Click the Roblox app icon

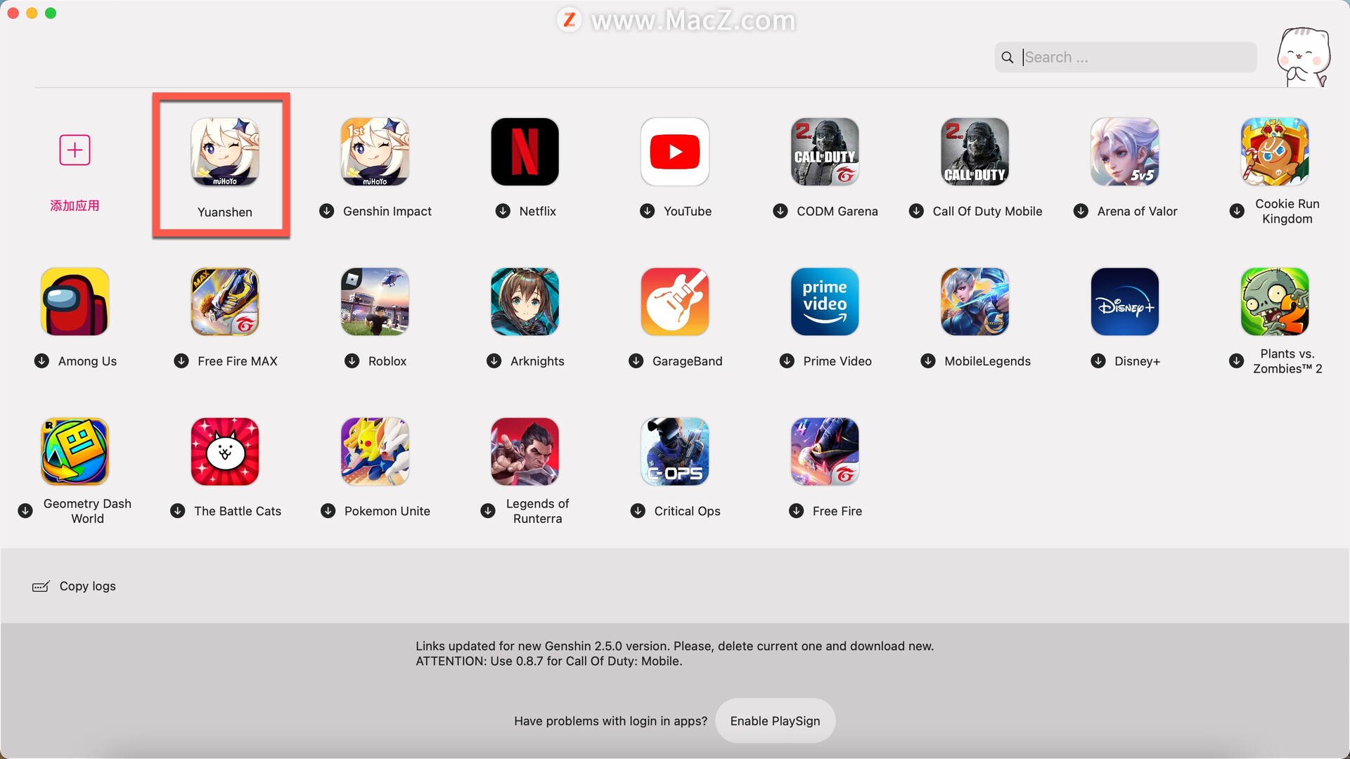[x=375, y=301]
